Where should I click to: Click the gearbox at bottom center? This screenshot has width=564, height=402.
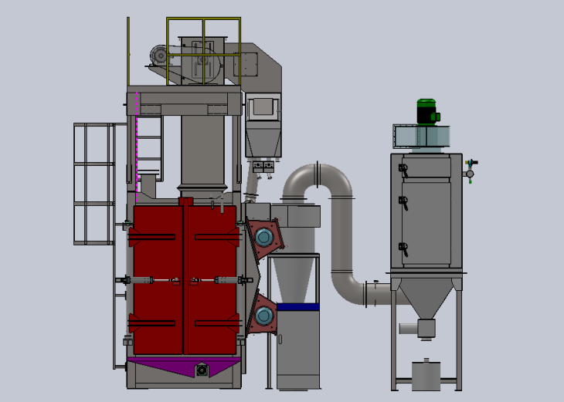[x=202, y=370]
